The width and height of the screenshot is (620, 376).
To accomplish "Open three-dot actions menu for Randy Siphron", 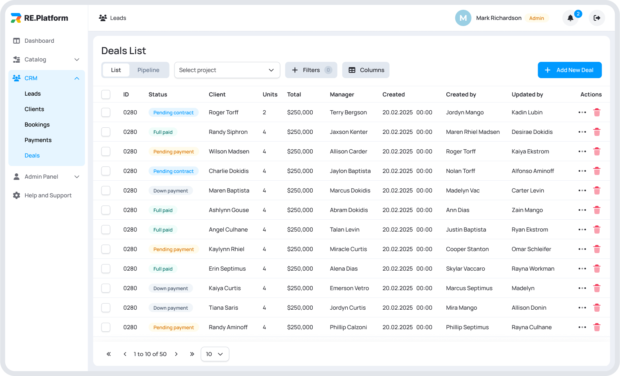I will 582,132.
